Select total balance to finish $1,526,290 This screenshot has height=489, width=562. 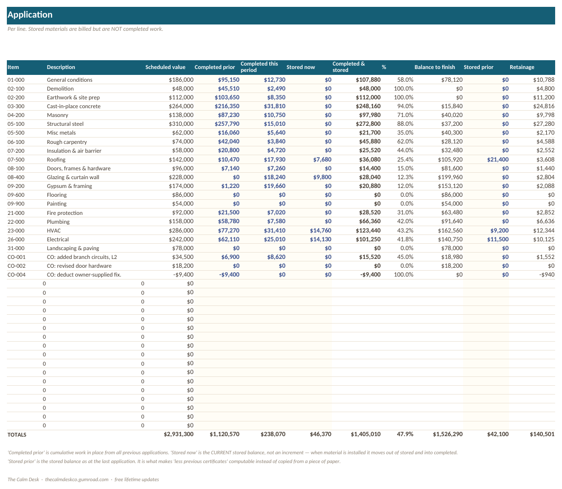(x=447, y=435)
